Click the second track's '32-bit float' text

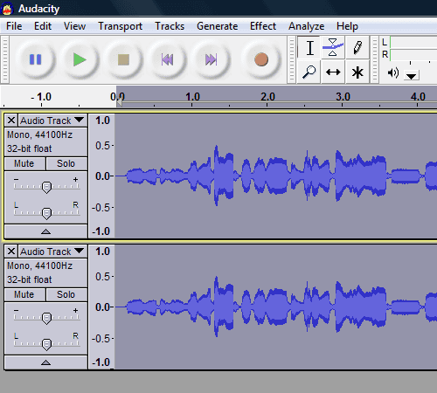click(x=29, y=279)
